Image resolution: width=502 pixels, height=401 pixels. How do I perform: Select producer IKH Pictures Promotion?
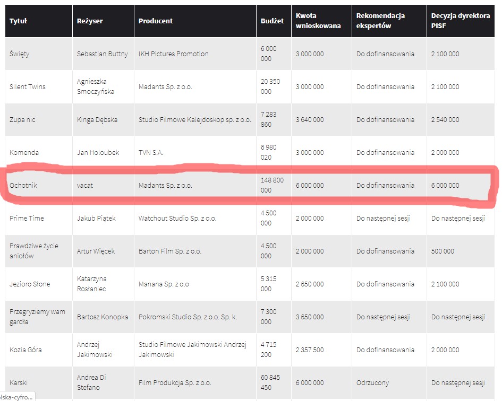coord(174,54)
